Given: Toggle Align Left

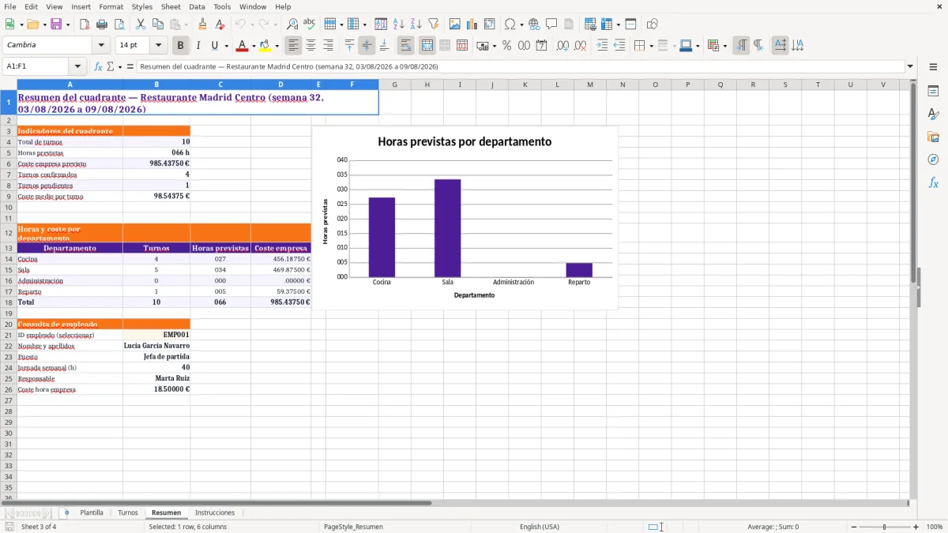Looking at the screenshot, I should [x=293, y=46].
